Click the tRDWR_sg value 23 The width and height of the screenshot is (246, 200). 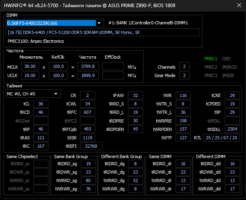88,172
